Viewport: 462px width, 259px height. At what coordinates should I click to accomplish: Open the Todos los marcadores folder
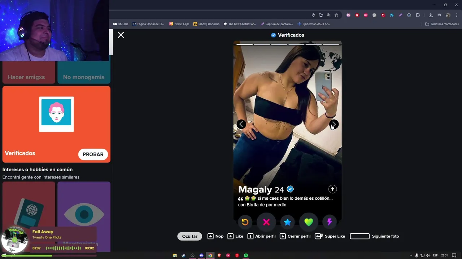pos(442,24)
